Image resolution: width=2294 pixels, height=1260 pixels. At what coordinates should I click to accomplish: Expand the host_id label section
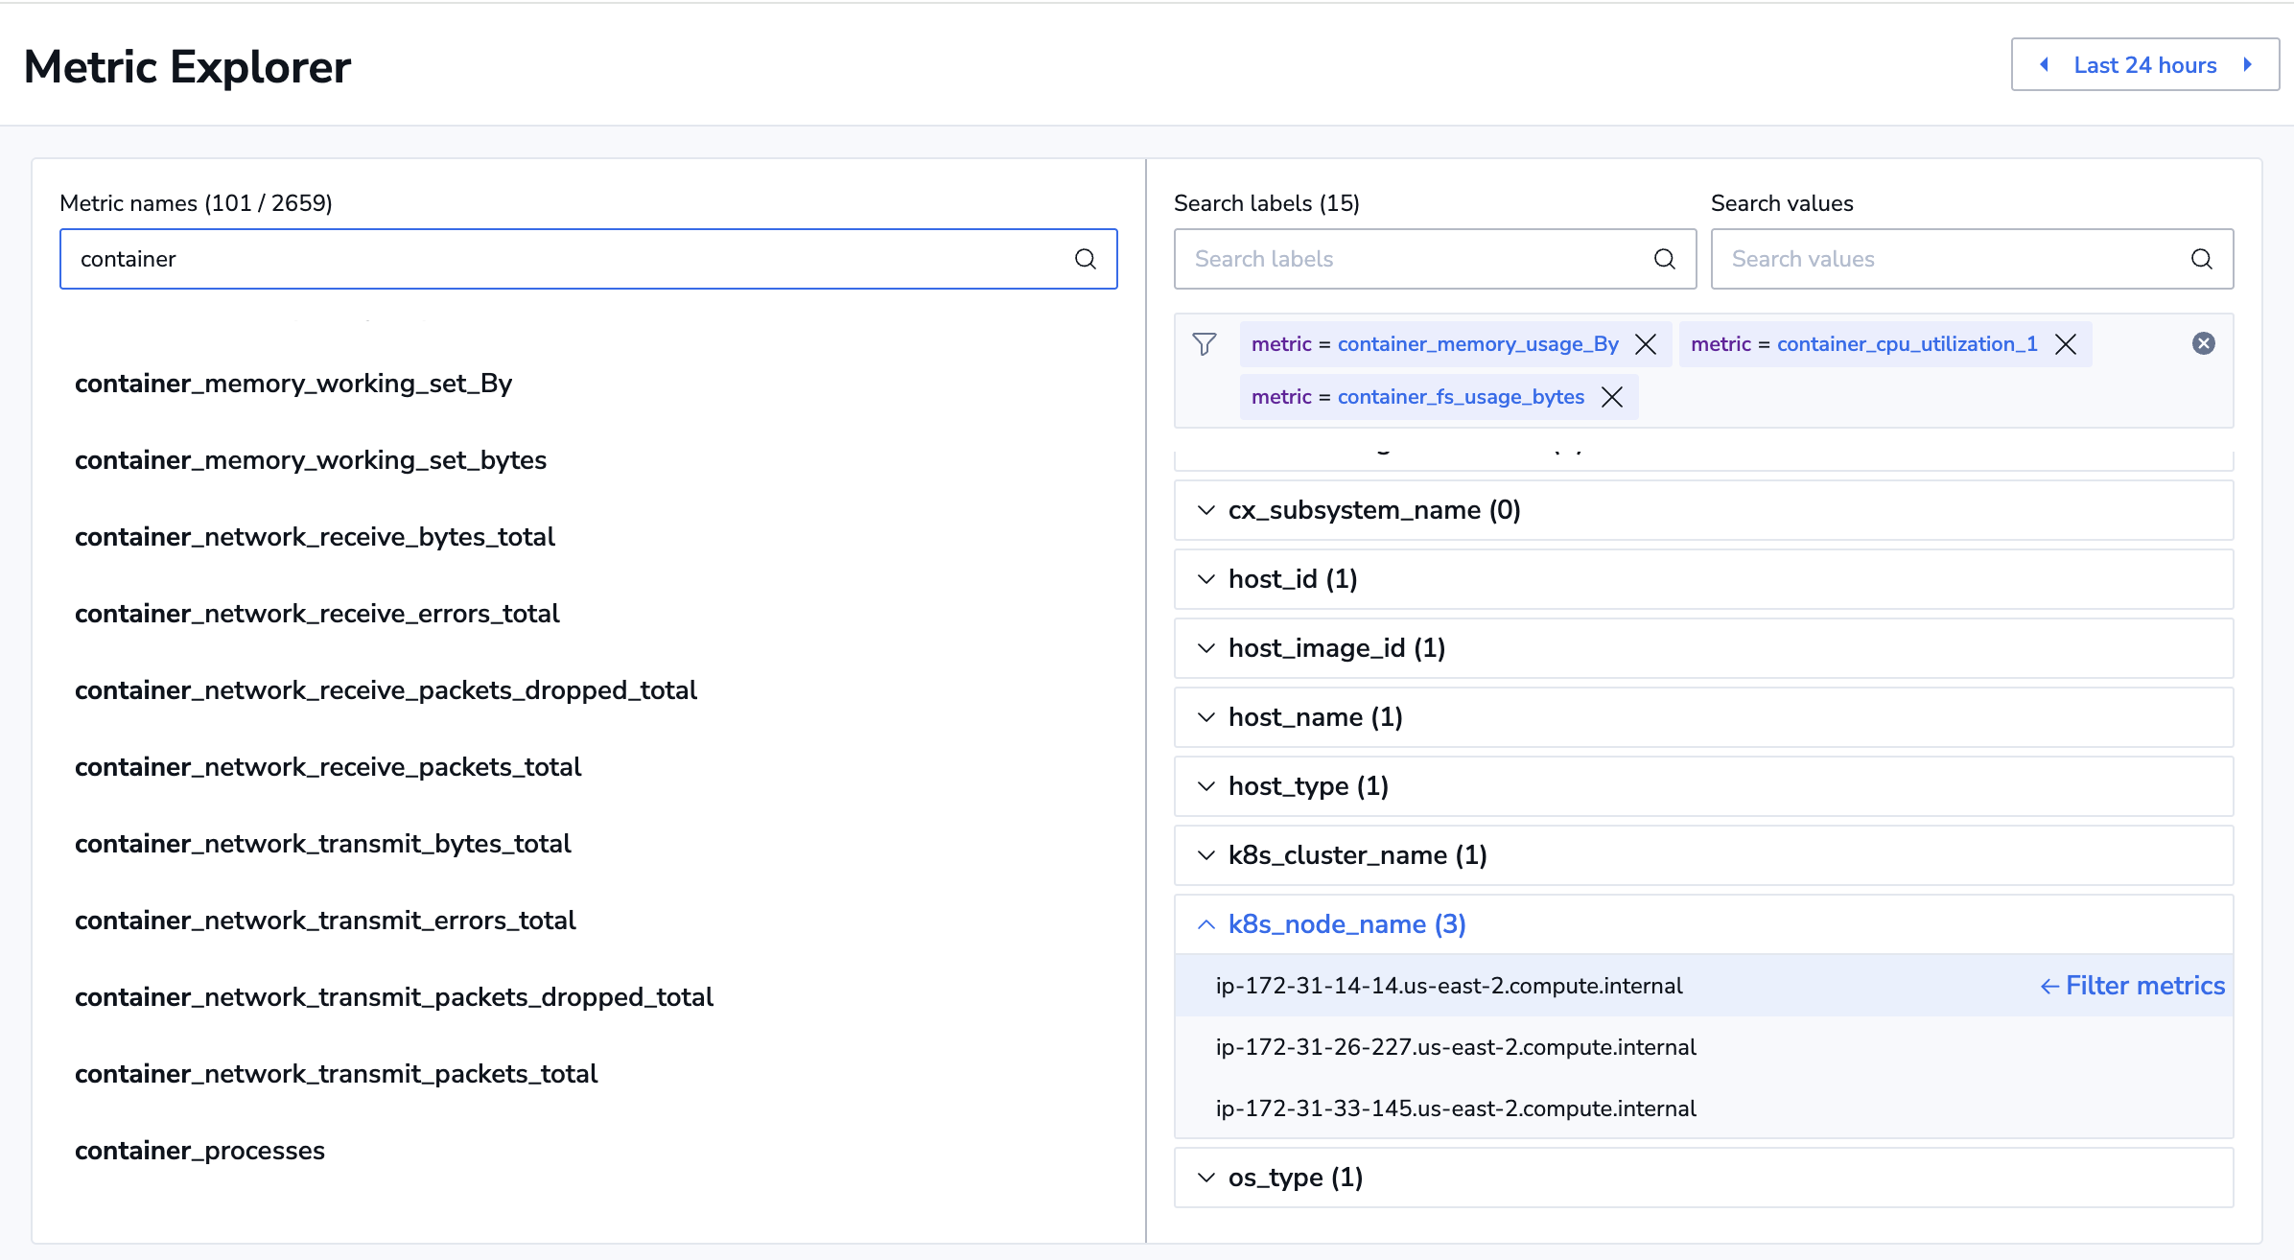pos(1292,579)
